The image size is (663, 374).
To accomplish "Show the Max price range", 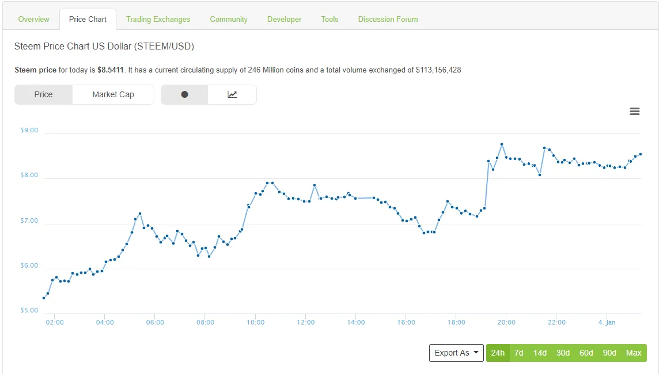I will click(x=634, y=353).
